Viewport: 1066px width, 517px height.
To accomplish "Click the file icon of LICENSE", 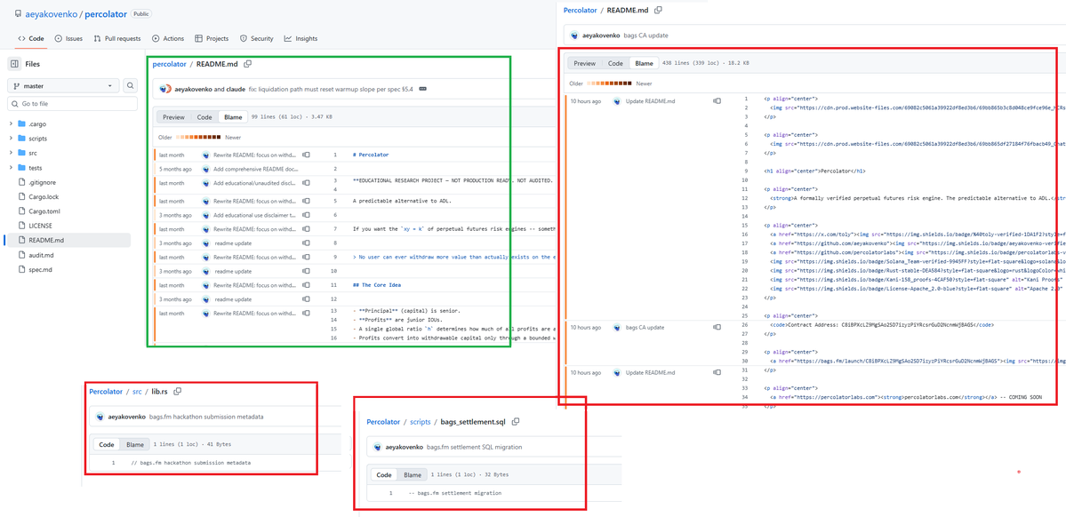I will point(22,225).
